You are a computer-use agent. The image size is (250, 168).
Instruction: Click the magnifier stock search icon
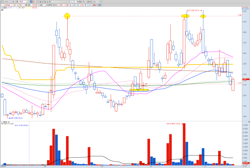click(x=11, y=2)
